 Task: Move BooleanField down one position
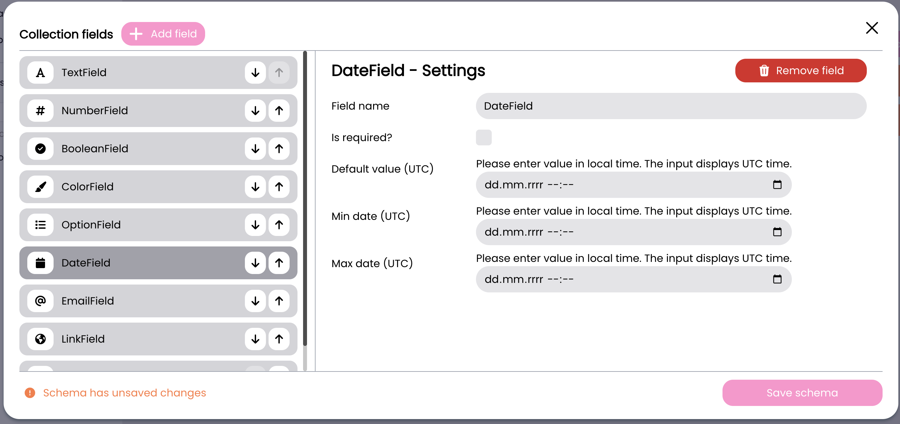[x=255, y=149]
